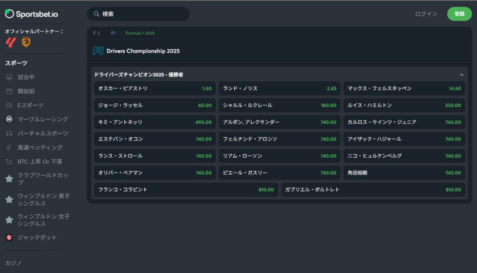Select the オリバー・ベアマン odds button
This screenshot has height=273, width=477.
coord(155,173)
